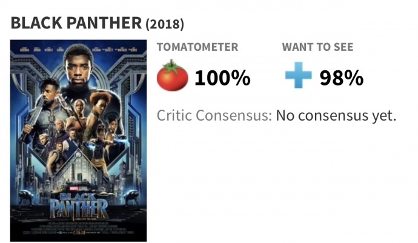Select the TOMATOMETER heading label
Viewport: 418px width, 243px height.
click(197, 47)
